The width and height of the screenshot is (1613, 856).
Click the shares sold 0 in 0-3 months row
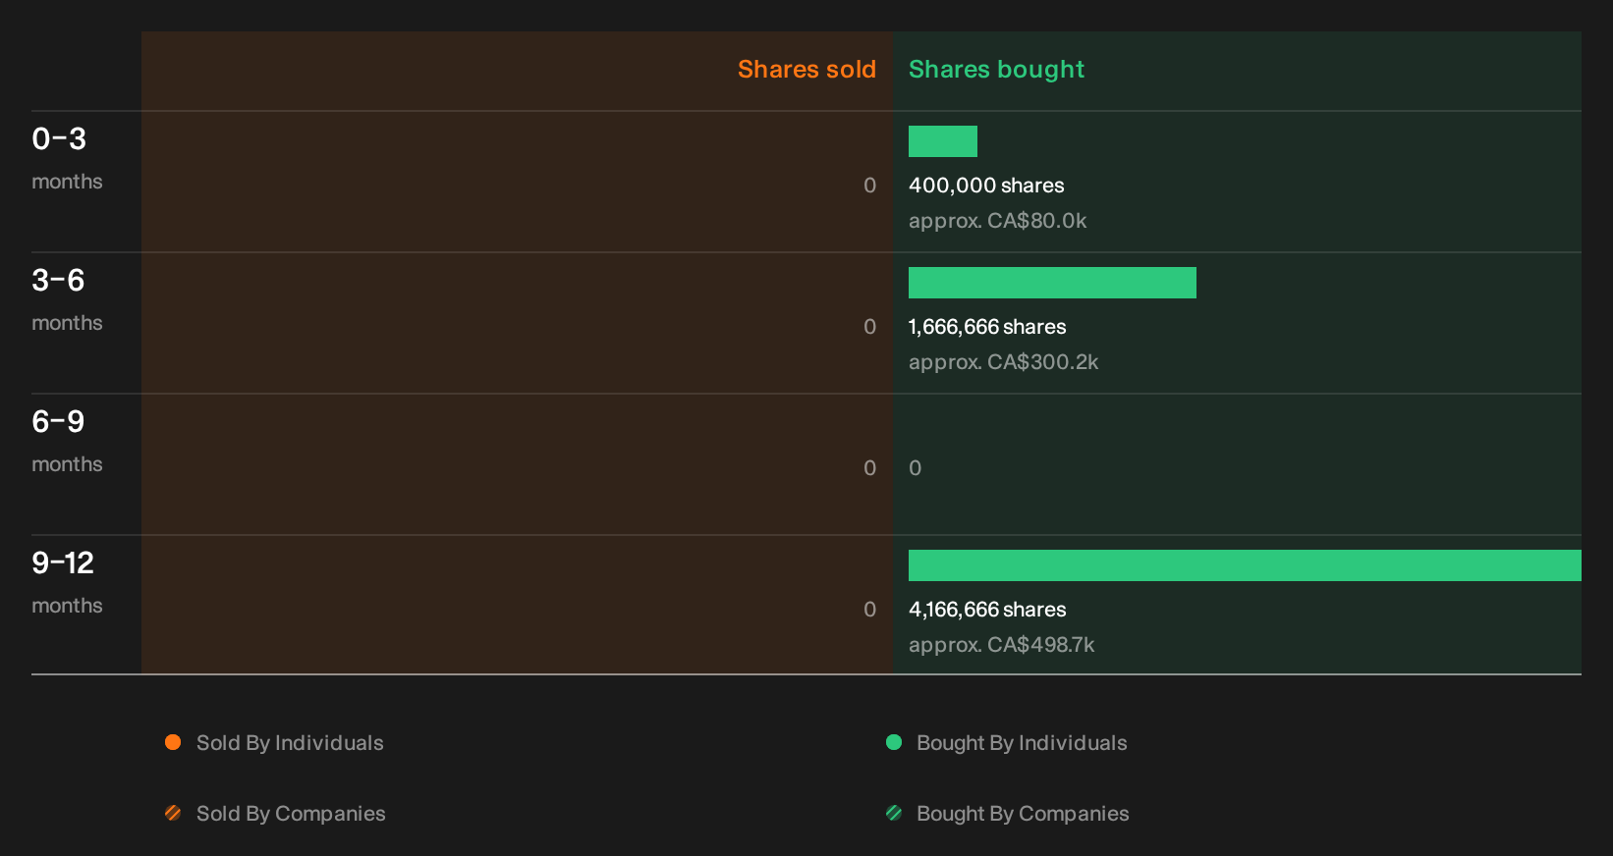(870, 186)
